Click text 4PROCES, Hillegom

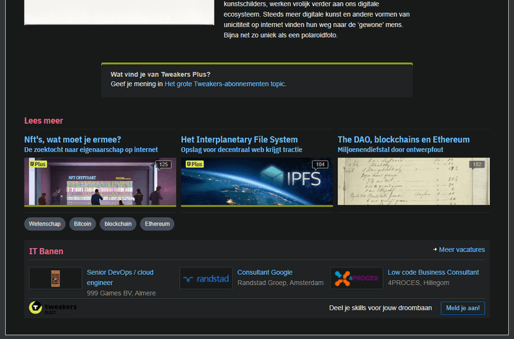pyautogui.click(x=419, y=283)
